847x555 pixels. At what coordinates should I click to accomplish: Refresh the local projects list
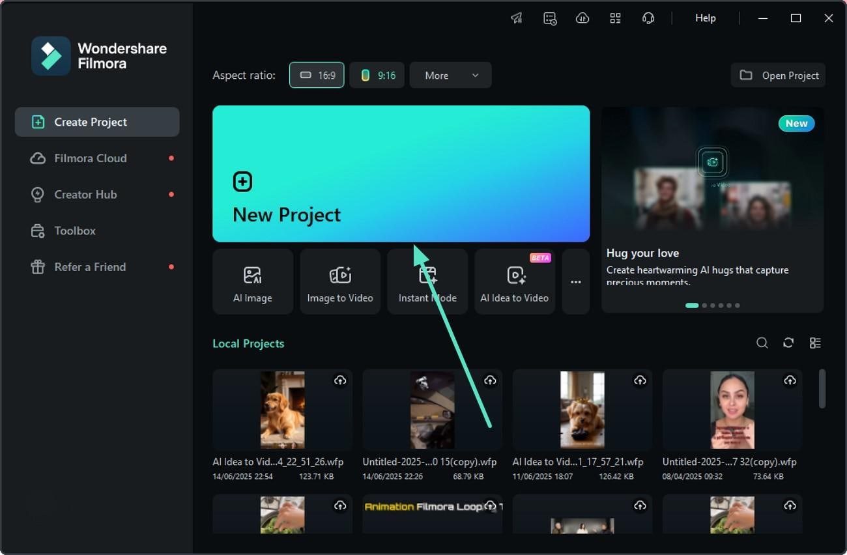[788, 343]
